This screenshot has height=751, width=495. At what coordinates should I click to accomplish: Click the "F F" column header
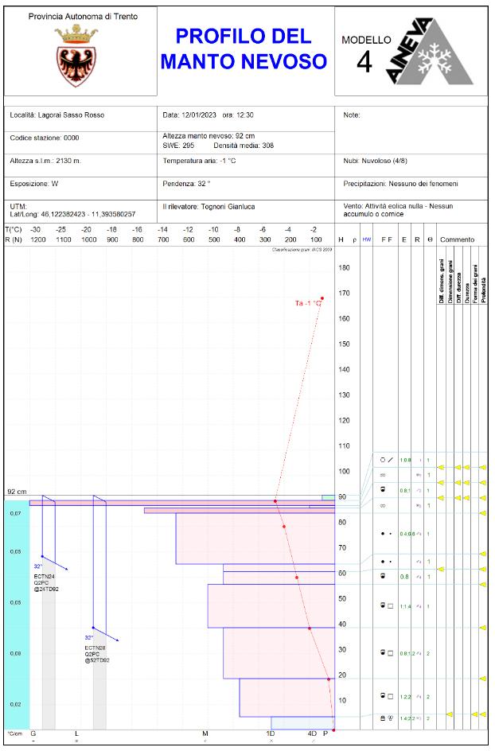pos(386,239)
